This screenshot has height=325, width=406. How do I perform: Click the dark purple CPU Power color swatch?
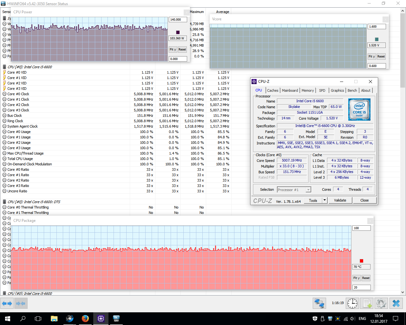click(x=178, y=32)
